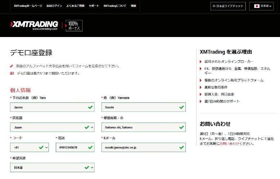Click デモ口座登録 heading
Image resolution: width=280 pixels, height=179 pixels.
click(31, 53)
